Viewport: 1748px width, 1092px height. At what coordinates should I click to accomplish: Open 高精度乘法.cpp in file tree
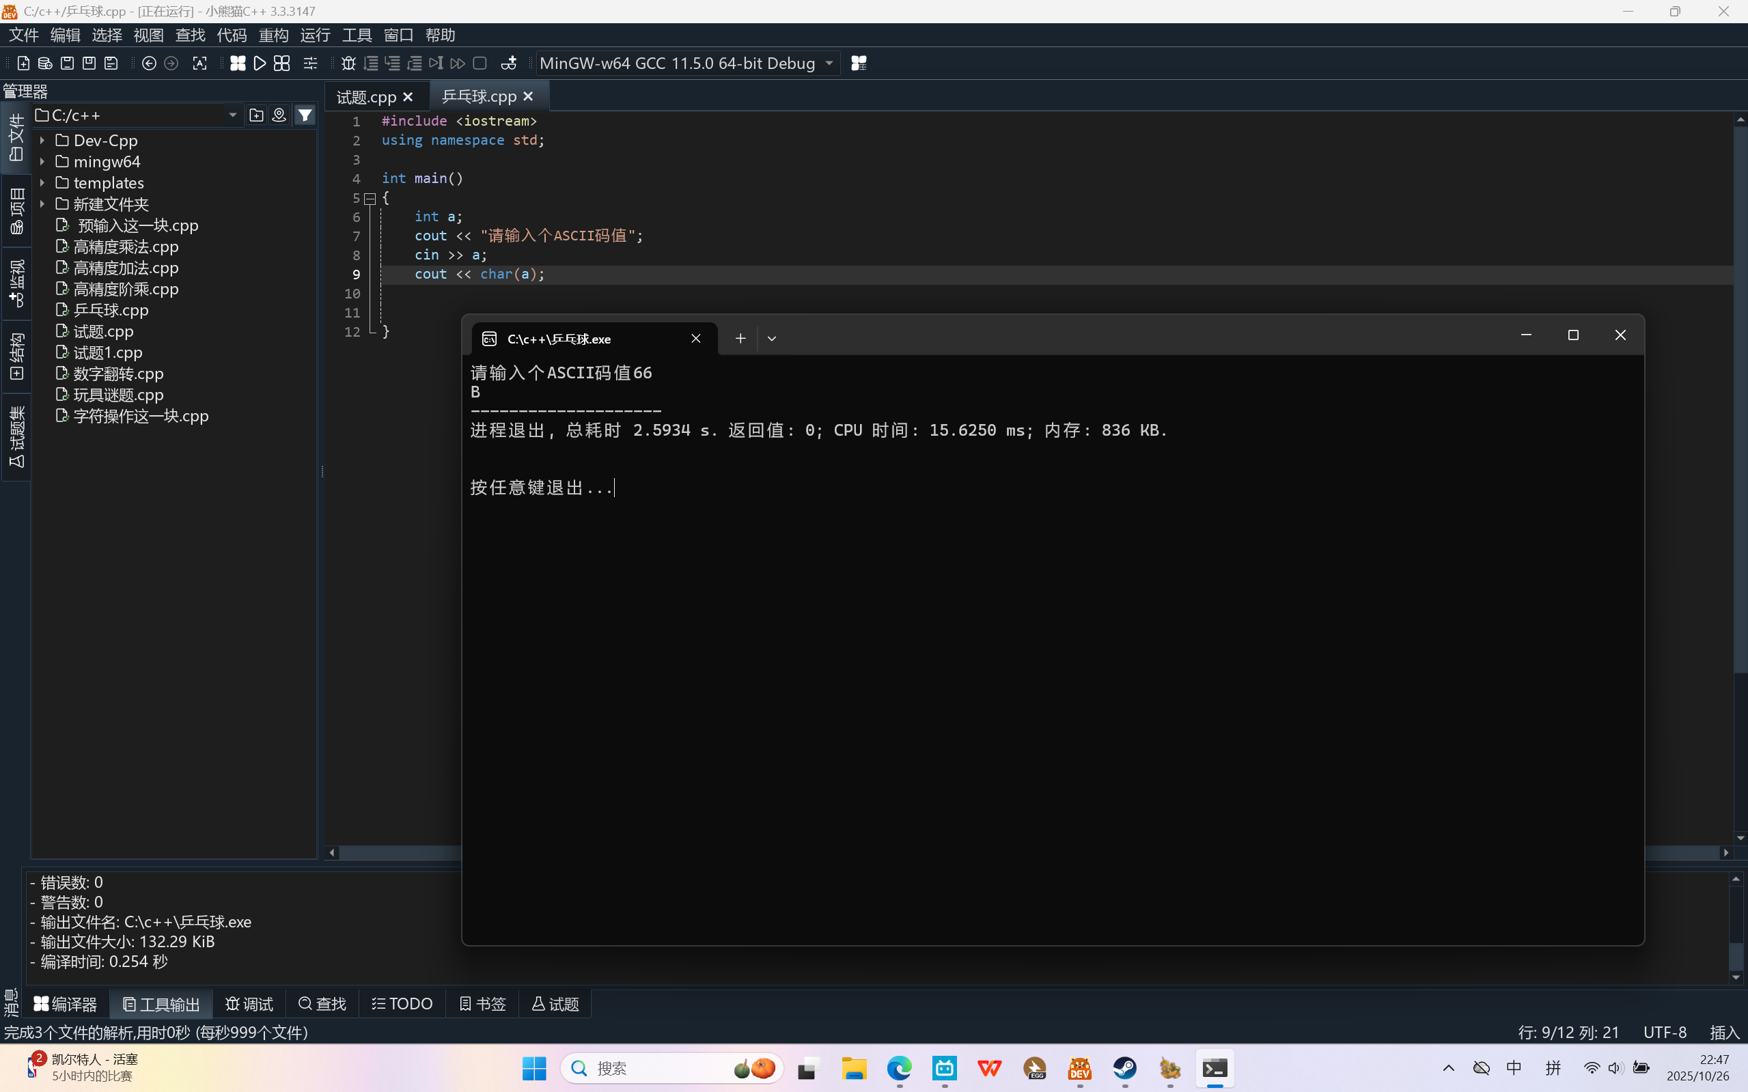(126, 247)
